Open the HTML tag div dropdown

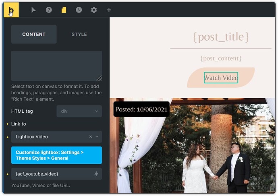[x=79, y=111]
